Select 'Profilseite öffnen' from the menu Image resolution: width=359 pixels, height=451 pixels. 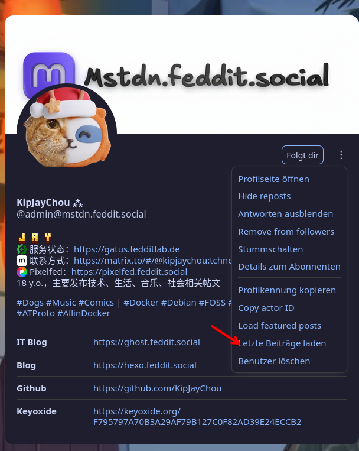273,179
